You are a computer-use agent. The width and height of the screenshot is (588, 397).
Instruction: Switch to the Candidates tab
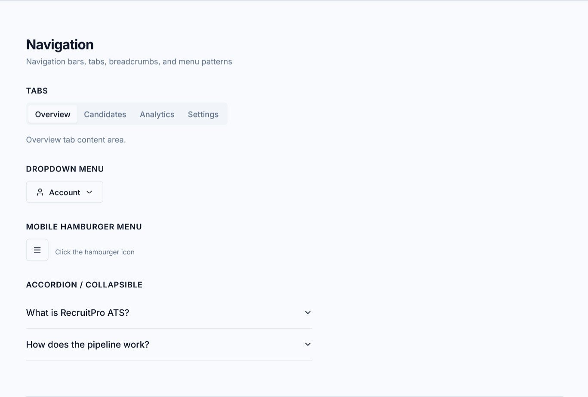(x=105, y=114)
